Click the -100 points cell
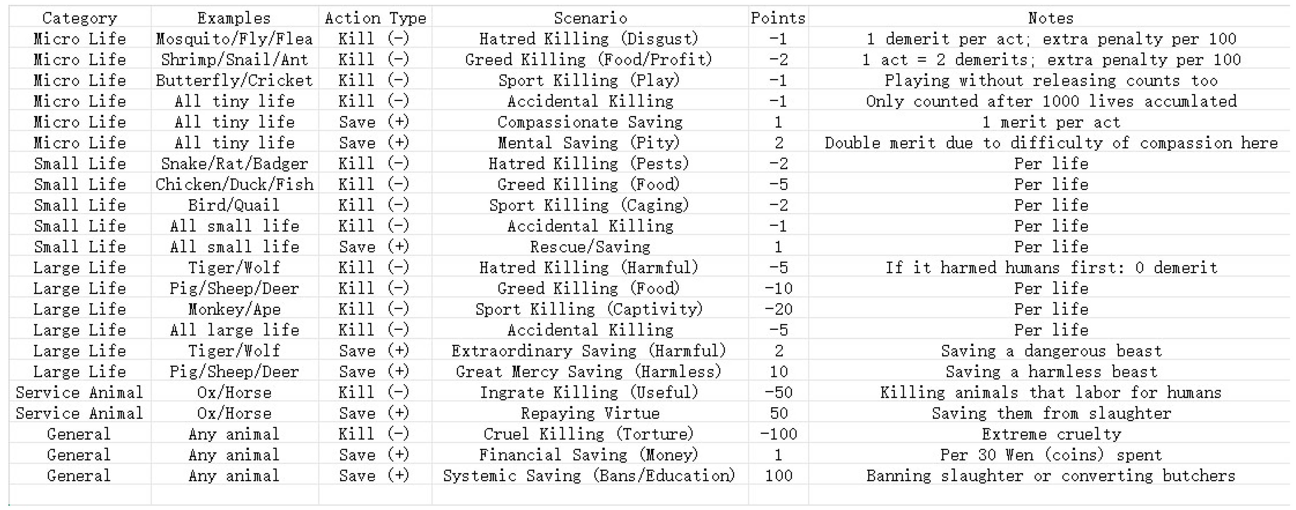The image size is (1296, 510). click(778, 434)
